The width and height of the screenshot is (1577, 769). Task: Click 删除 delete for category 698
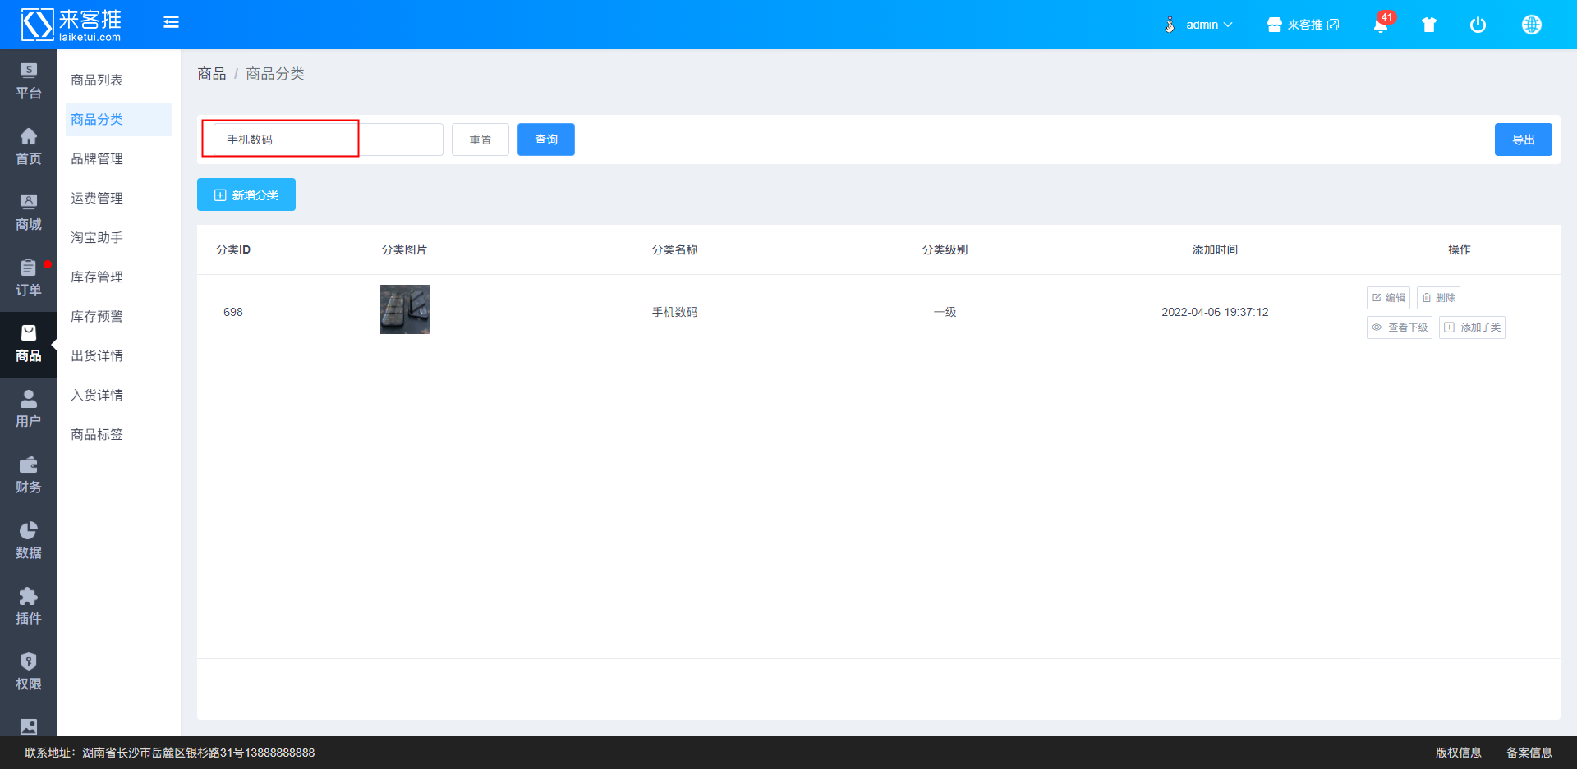click(1438, 298)
